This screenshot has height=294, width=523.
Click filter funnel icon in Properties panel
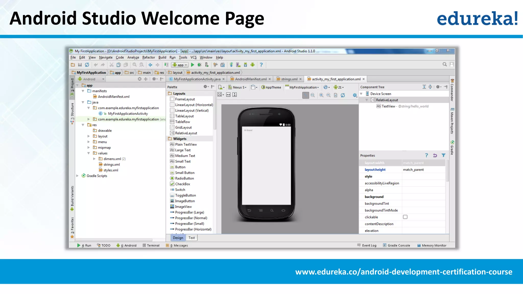tap(444, 155)
